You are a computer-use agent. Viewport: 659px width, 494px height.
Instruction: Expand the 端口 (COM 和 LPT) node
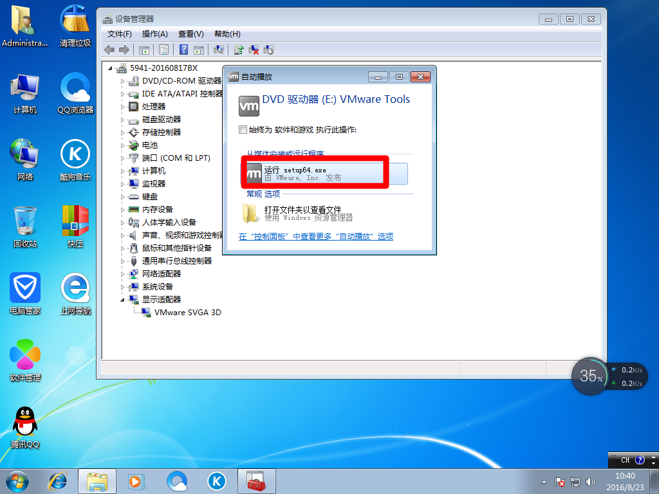coord(123,158)
